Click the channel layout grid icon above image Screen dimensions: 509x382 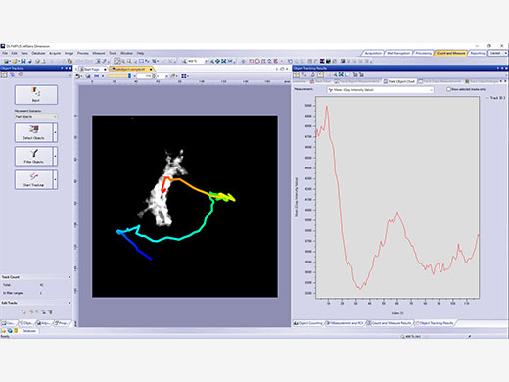coord(184,76)
